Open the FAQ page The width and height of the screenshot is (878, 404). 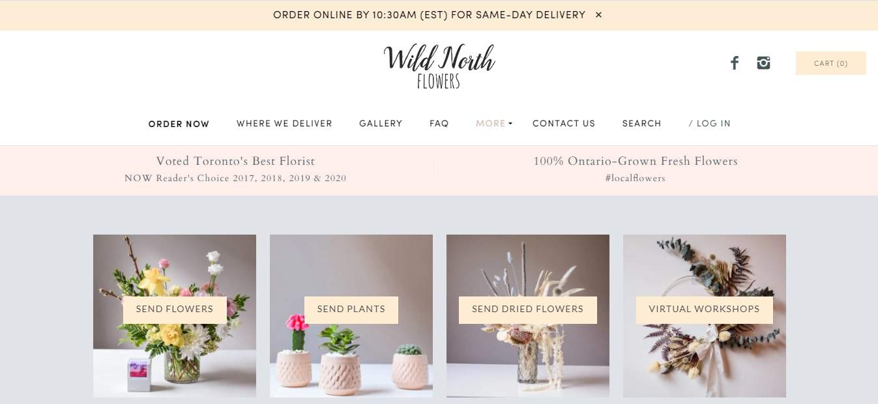(439, 123)
